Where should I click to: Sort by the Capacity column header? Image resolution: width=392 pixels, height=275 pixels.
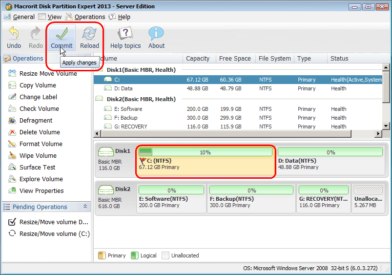coord(199,59)
